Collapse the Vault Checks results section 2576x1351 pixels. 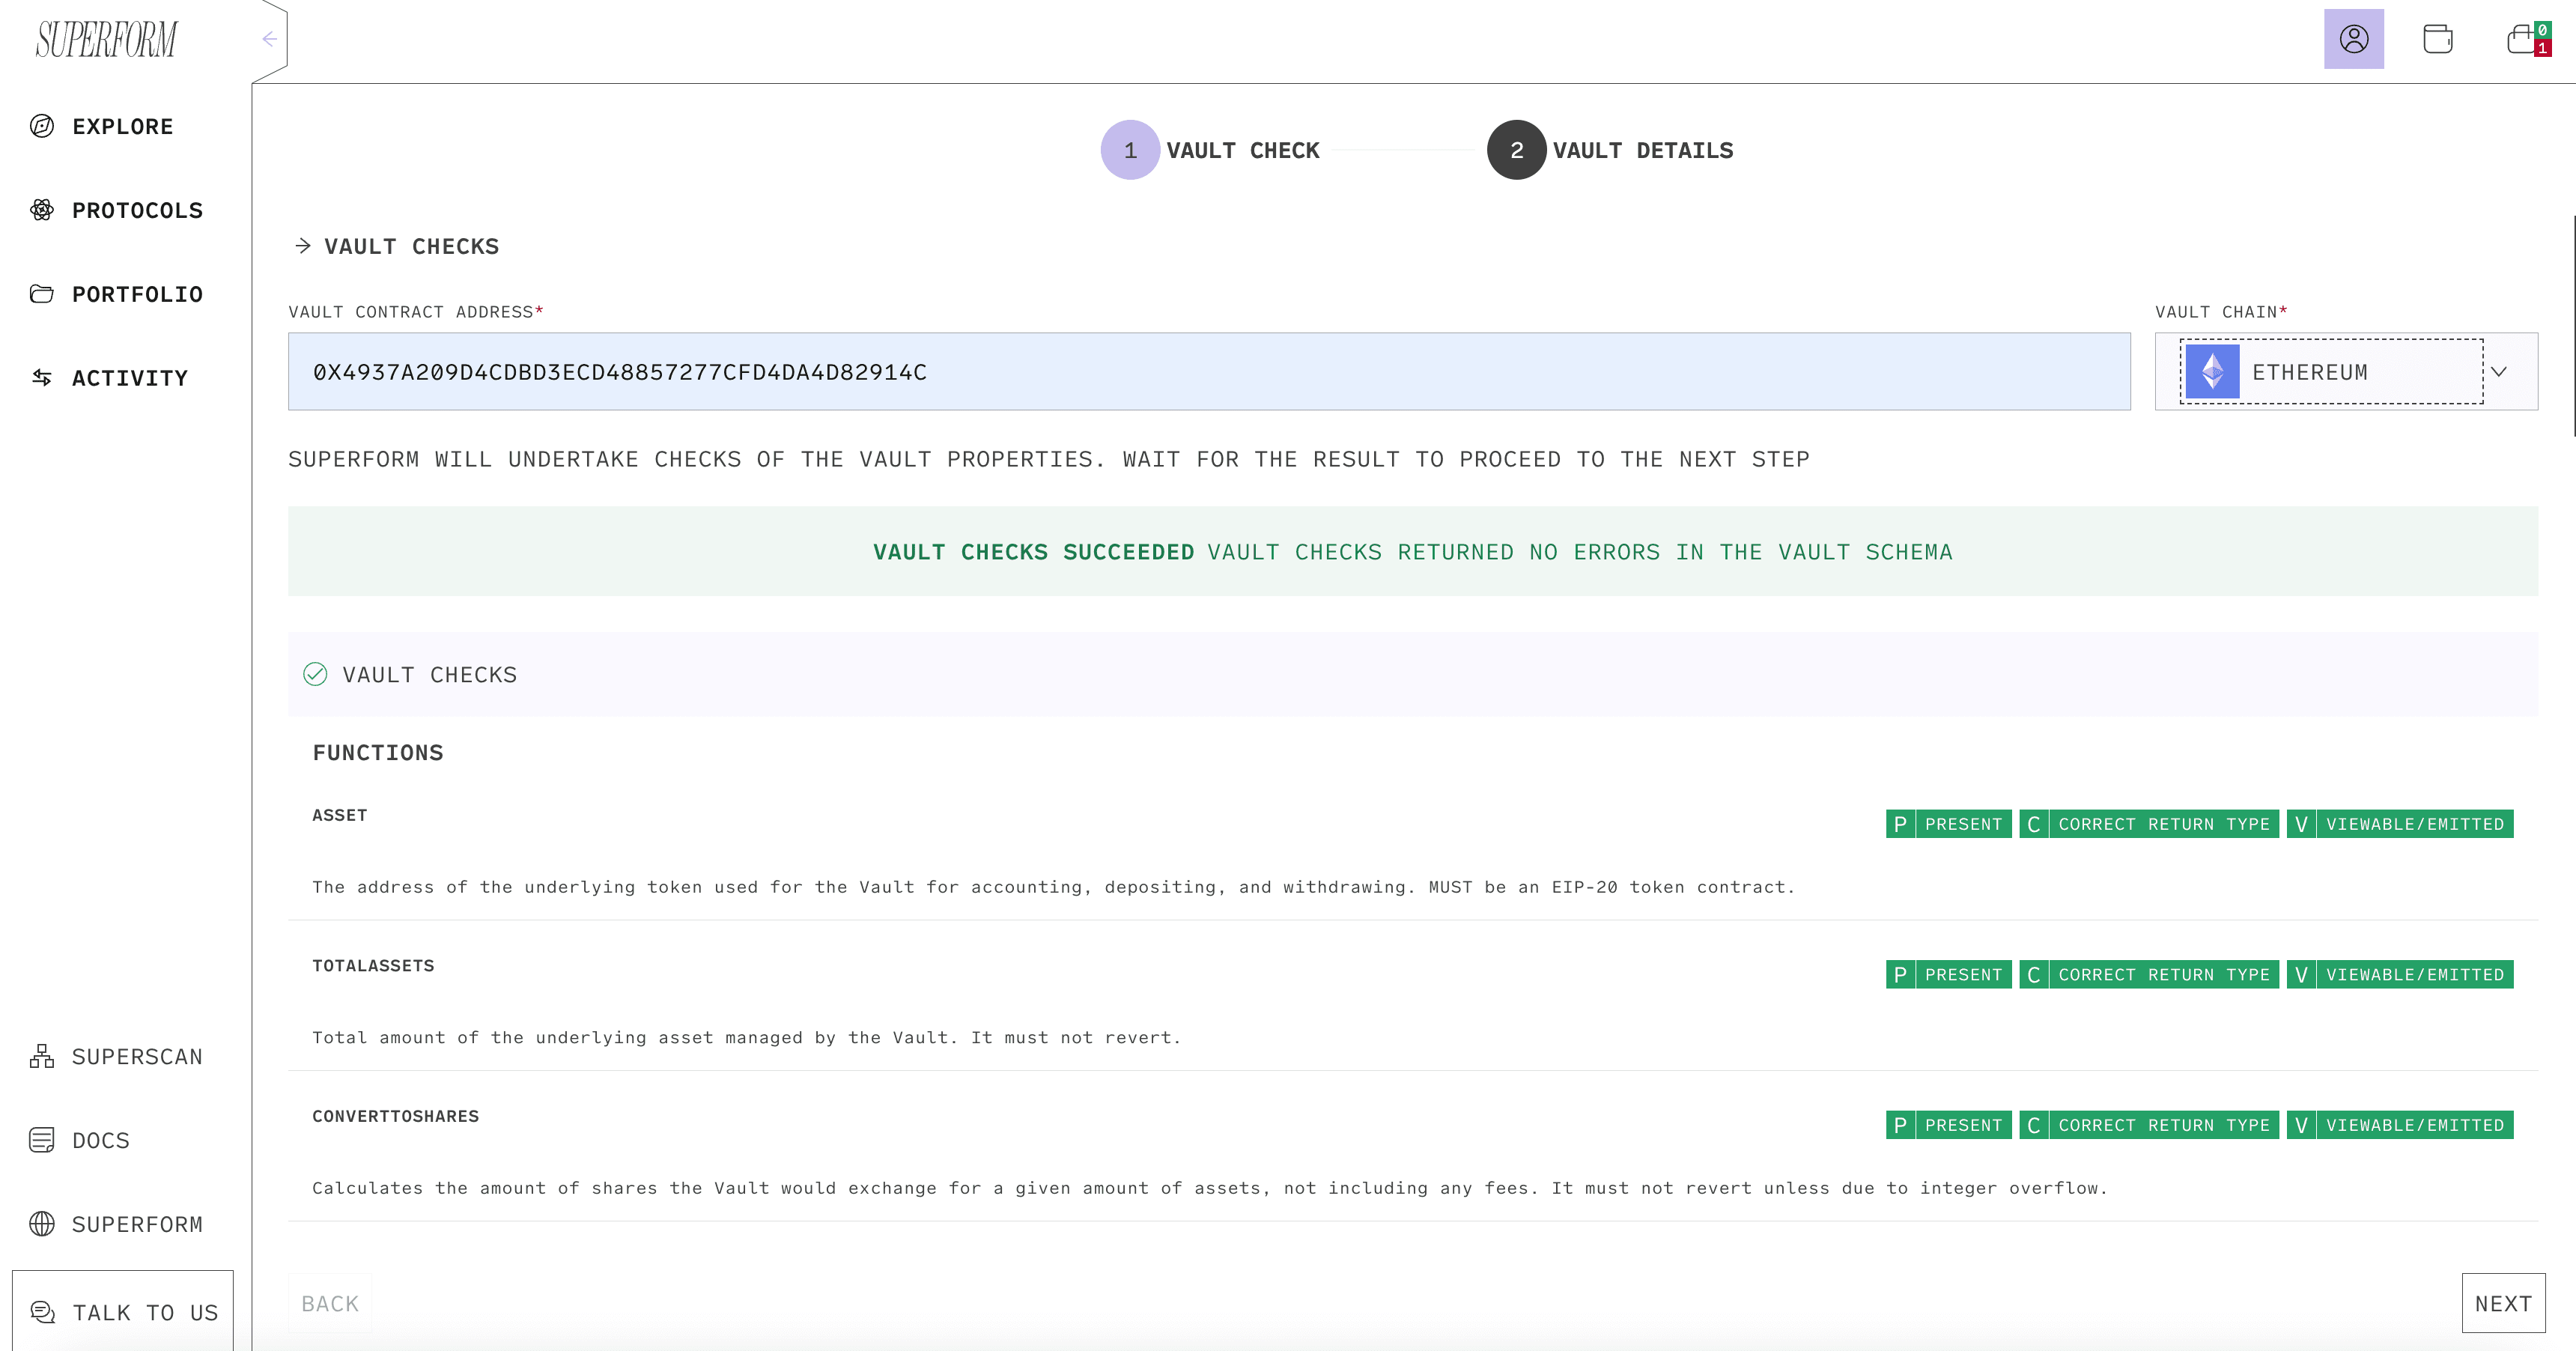(1412, 674)
